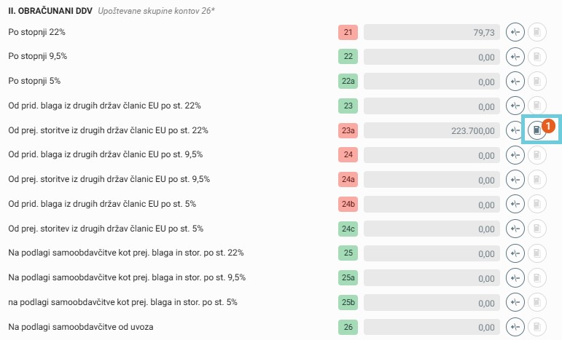The height and width of the screenshot is (340, 562).
Task: Click the amount field for row 26
Action: click(432, 327)
